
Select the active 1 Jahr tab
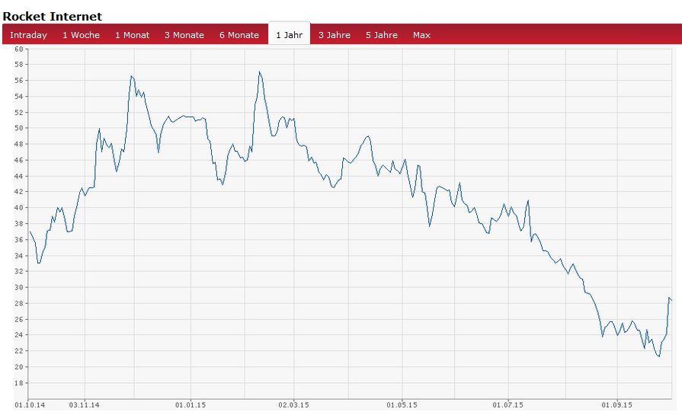290,34
